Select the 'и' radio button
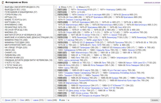The width and height of the screenshot is (161, 103). point(67,100)
